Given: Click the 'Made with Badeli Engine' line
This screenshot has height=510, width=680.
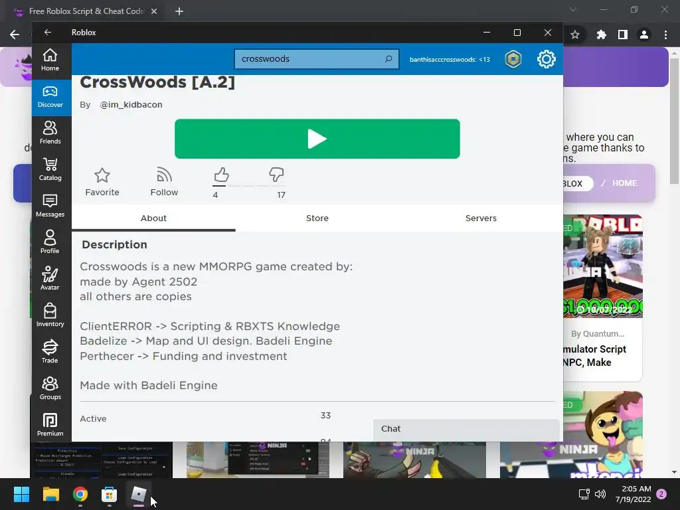Looking at the screenshot, I should 149,385.
